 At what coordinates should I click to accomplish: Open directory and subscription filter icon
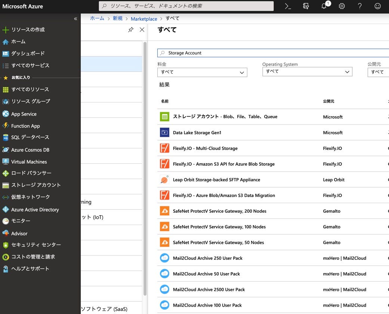(306, 6)
